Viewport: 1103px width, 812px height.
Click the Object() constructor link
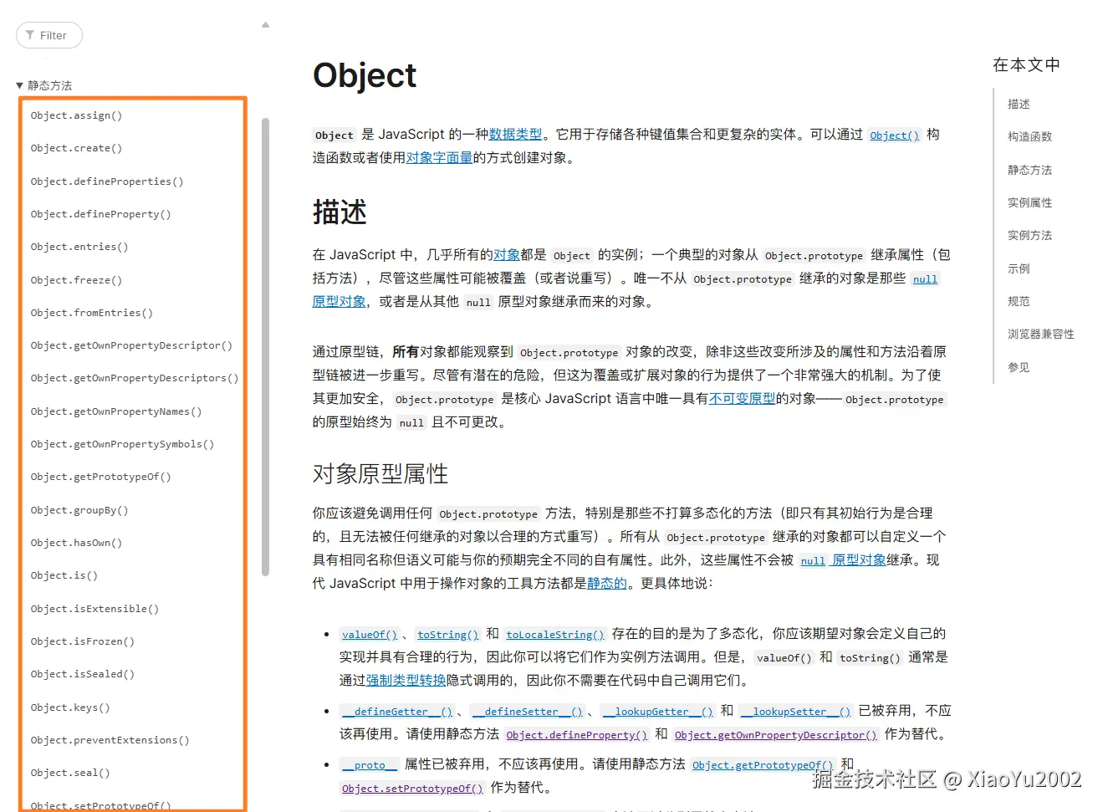[x=894, y=135]
